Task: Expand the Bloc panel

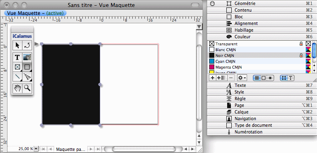Action: click(x=262, y=17)
